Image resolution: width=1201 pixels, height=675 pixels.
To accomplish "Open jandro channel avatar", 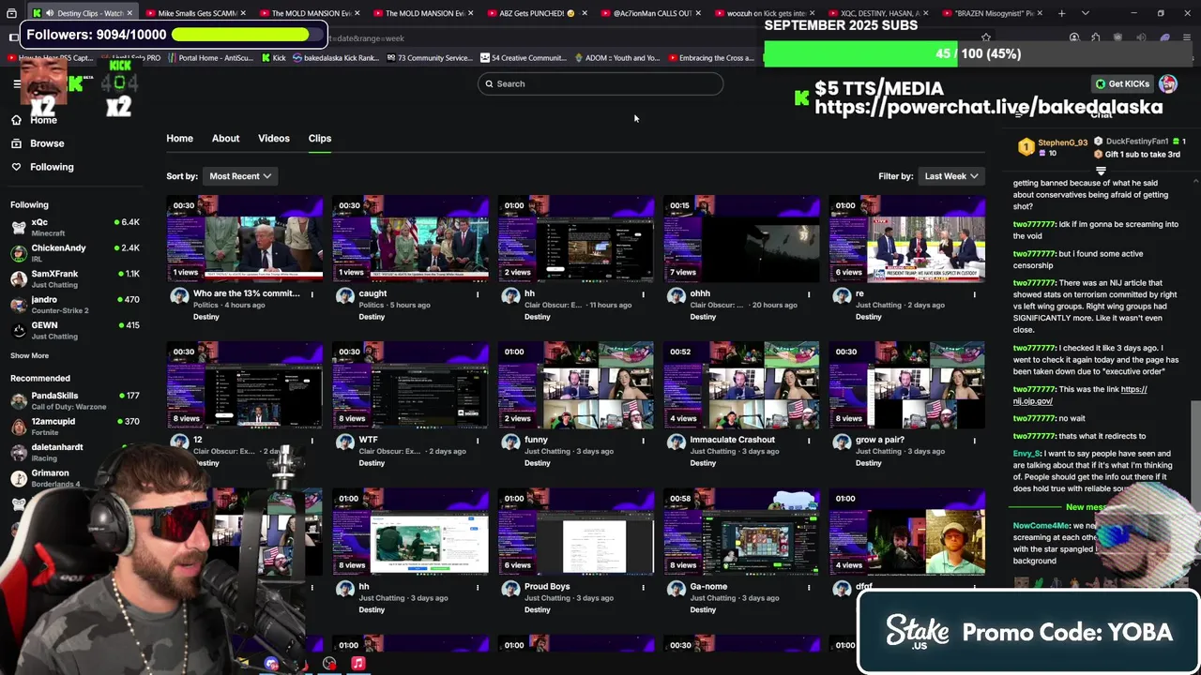I will tap(19, 305).
